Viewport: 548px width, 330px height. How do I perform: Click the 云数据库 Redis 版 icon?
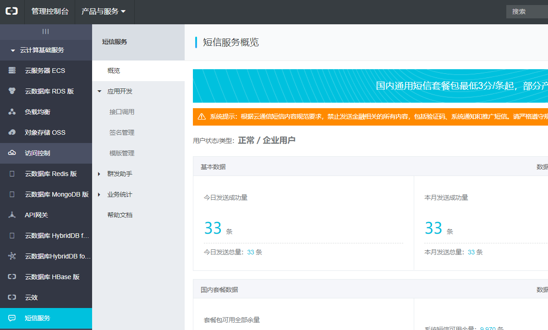coord(12,173)
